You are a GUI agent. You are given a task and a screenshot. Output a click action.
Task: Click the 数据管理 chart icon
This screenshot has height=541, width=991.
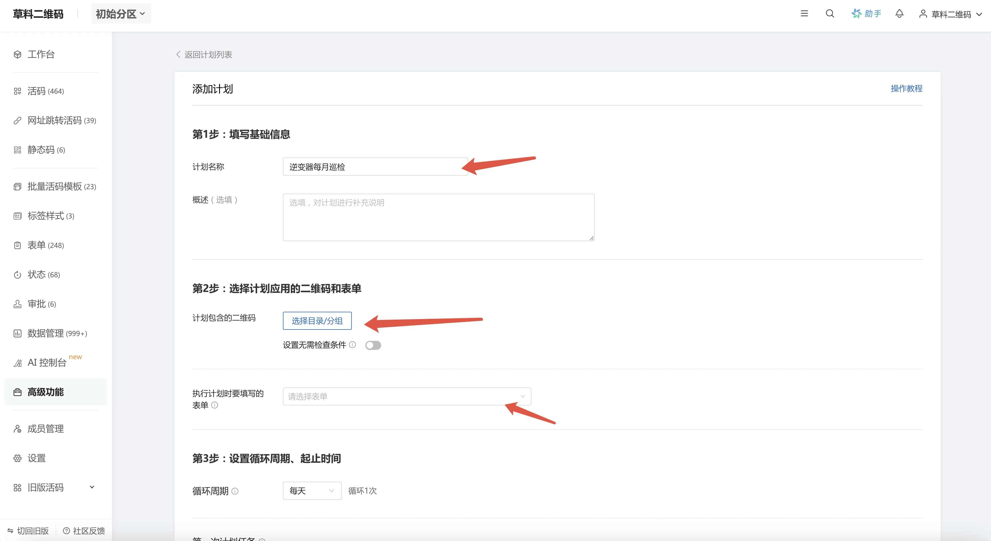17,333
